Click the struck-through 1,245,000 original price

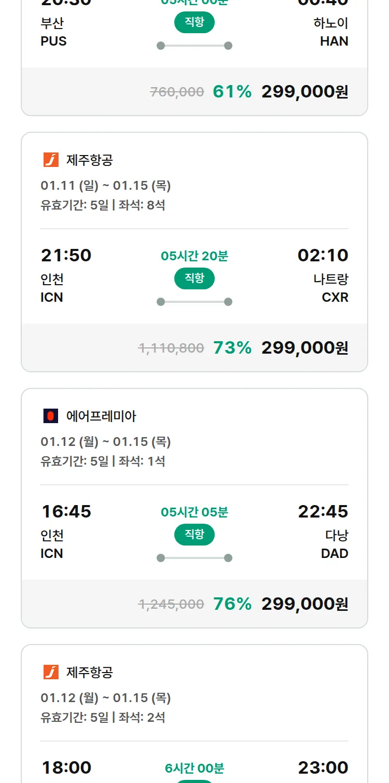[171, 604]
